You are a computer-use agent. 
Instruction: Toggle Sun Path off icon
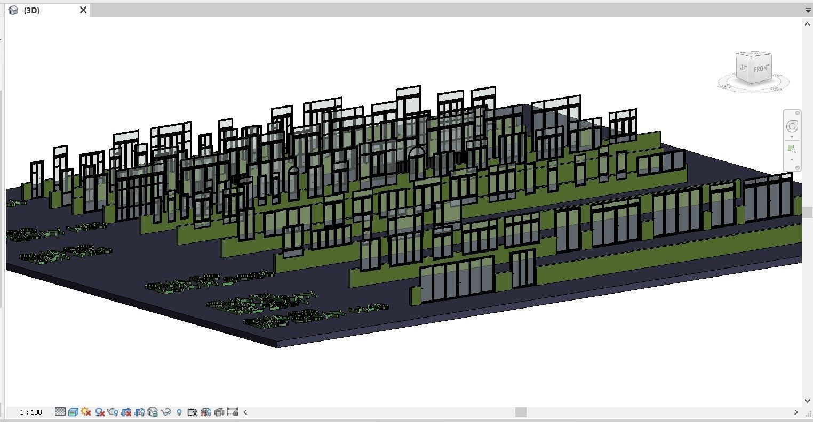tap(86, 412)
